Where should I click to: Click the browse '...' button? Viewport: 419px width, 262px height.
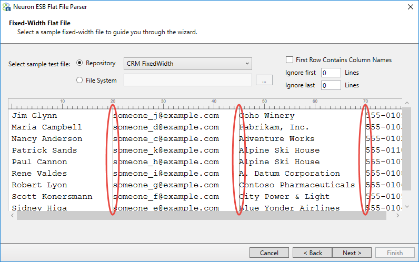264,80
